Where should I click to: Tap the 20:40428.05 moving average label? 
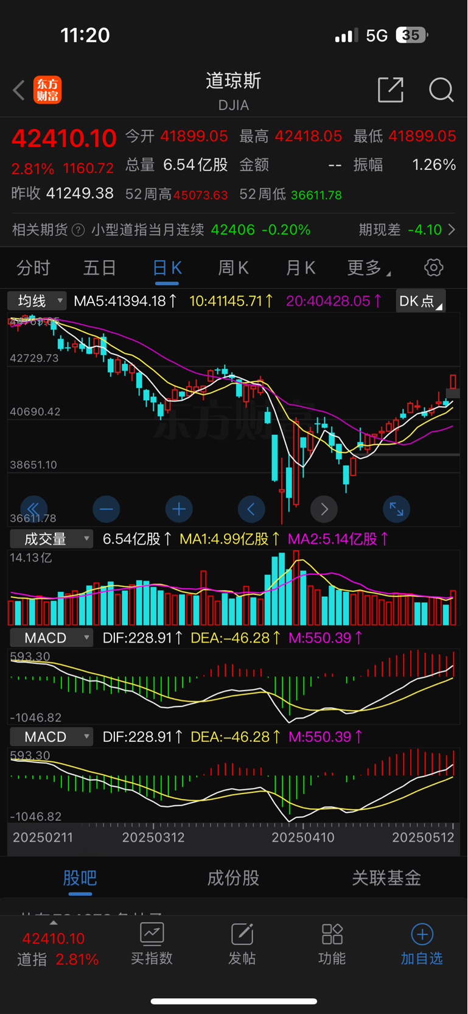(x=334, y=301)
